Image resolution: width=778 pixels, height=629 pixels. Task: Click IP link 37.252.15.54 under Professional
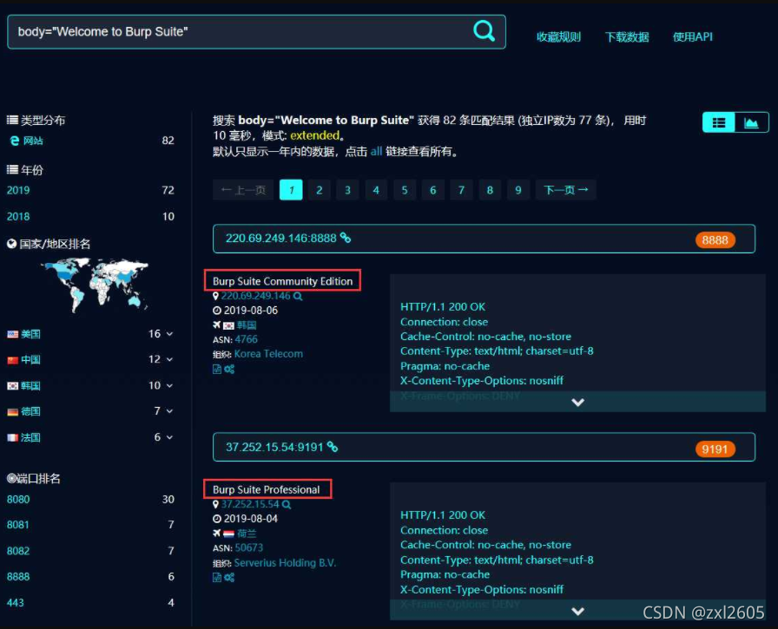point(250,504)
